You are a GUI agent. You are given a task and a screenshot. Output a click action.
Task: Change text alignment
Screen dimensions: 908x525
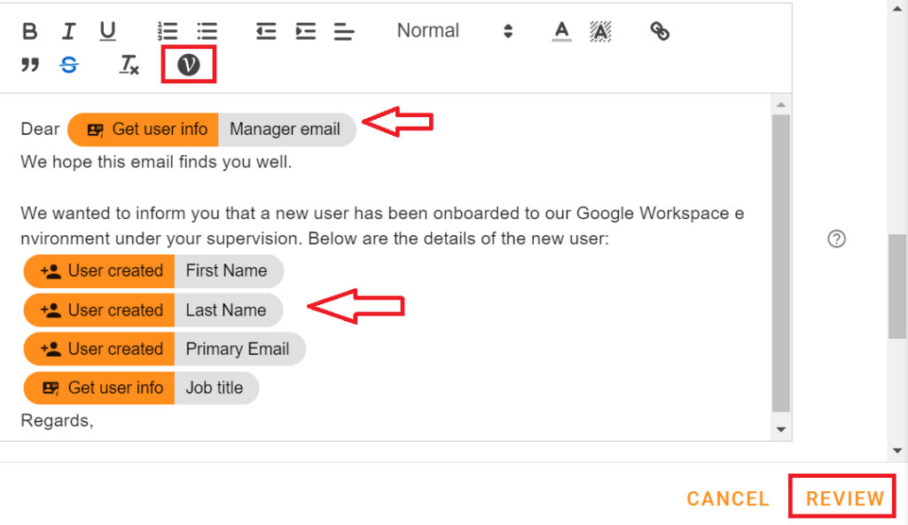coord(344,31)
